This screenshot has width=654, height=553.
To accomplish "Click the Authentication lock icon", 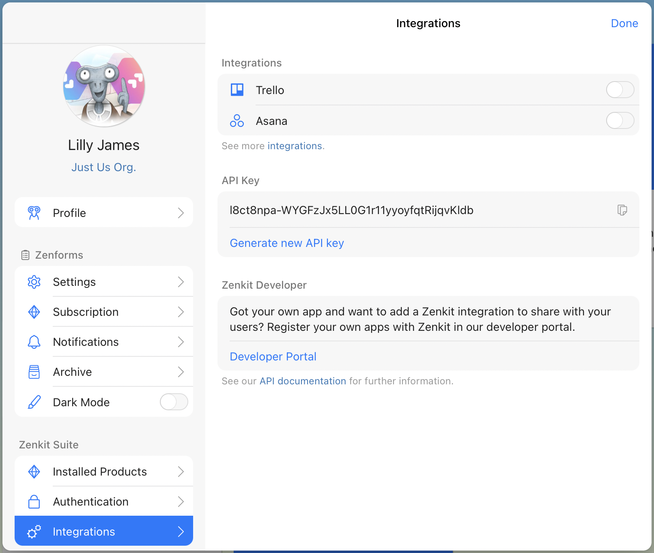I will 34,502.
